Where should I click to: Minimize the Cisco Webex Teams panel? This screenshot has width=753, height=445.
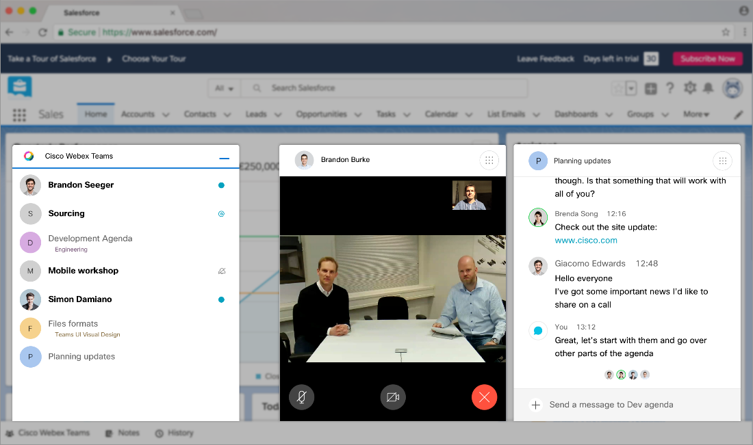coord(224,158)
